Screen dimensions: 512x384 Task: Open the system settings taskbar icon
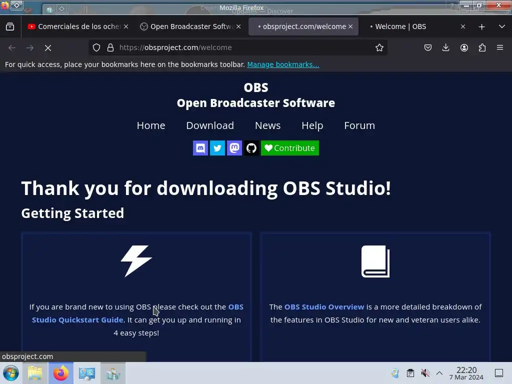pos(86,373)
